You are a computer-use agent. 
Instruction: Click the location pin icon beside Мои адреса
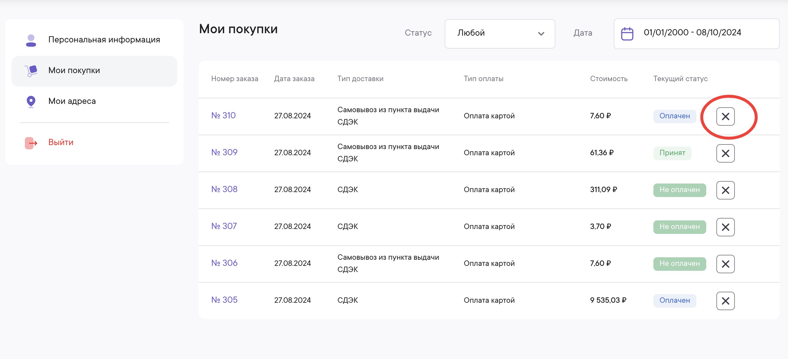coord(31,102)
